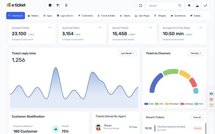Toggle the Messenger legend entry
Image resolution: width=215 pixels, height=134 pixels.
[172, 104]
